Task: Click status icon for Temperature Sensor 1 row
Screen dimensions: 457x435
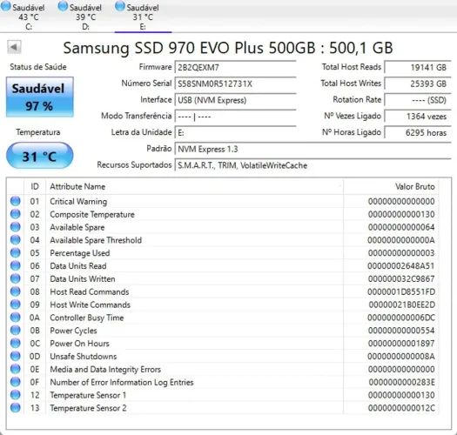Action: (x=15, y=395)
